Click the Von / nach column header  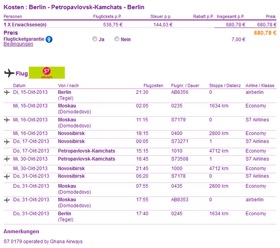click(68, 86)
